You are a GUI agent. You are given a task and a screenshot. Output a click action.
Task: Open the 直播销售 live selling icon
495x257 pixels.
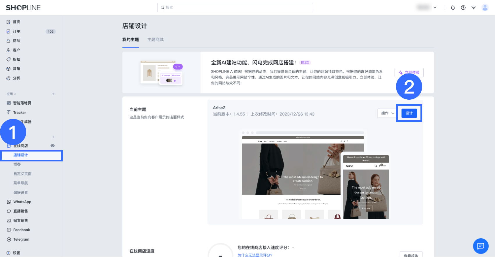[9, 211]
